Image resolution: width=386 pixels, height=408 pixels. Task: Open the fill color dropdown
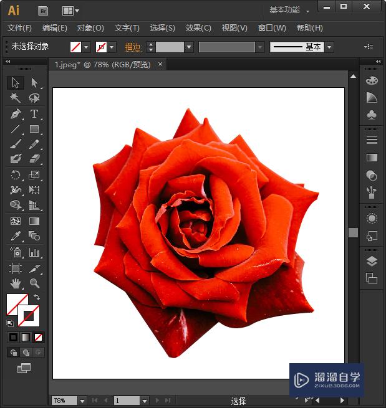[86, 47]
